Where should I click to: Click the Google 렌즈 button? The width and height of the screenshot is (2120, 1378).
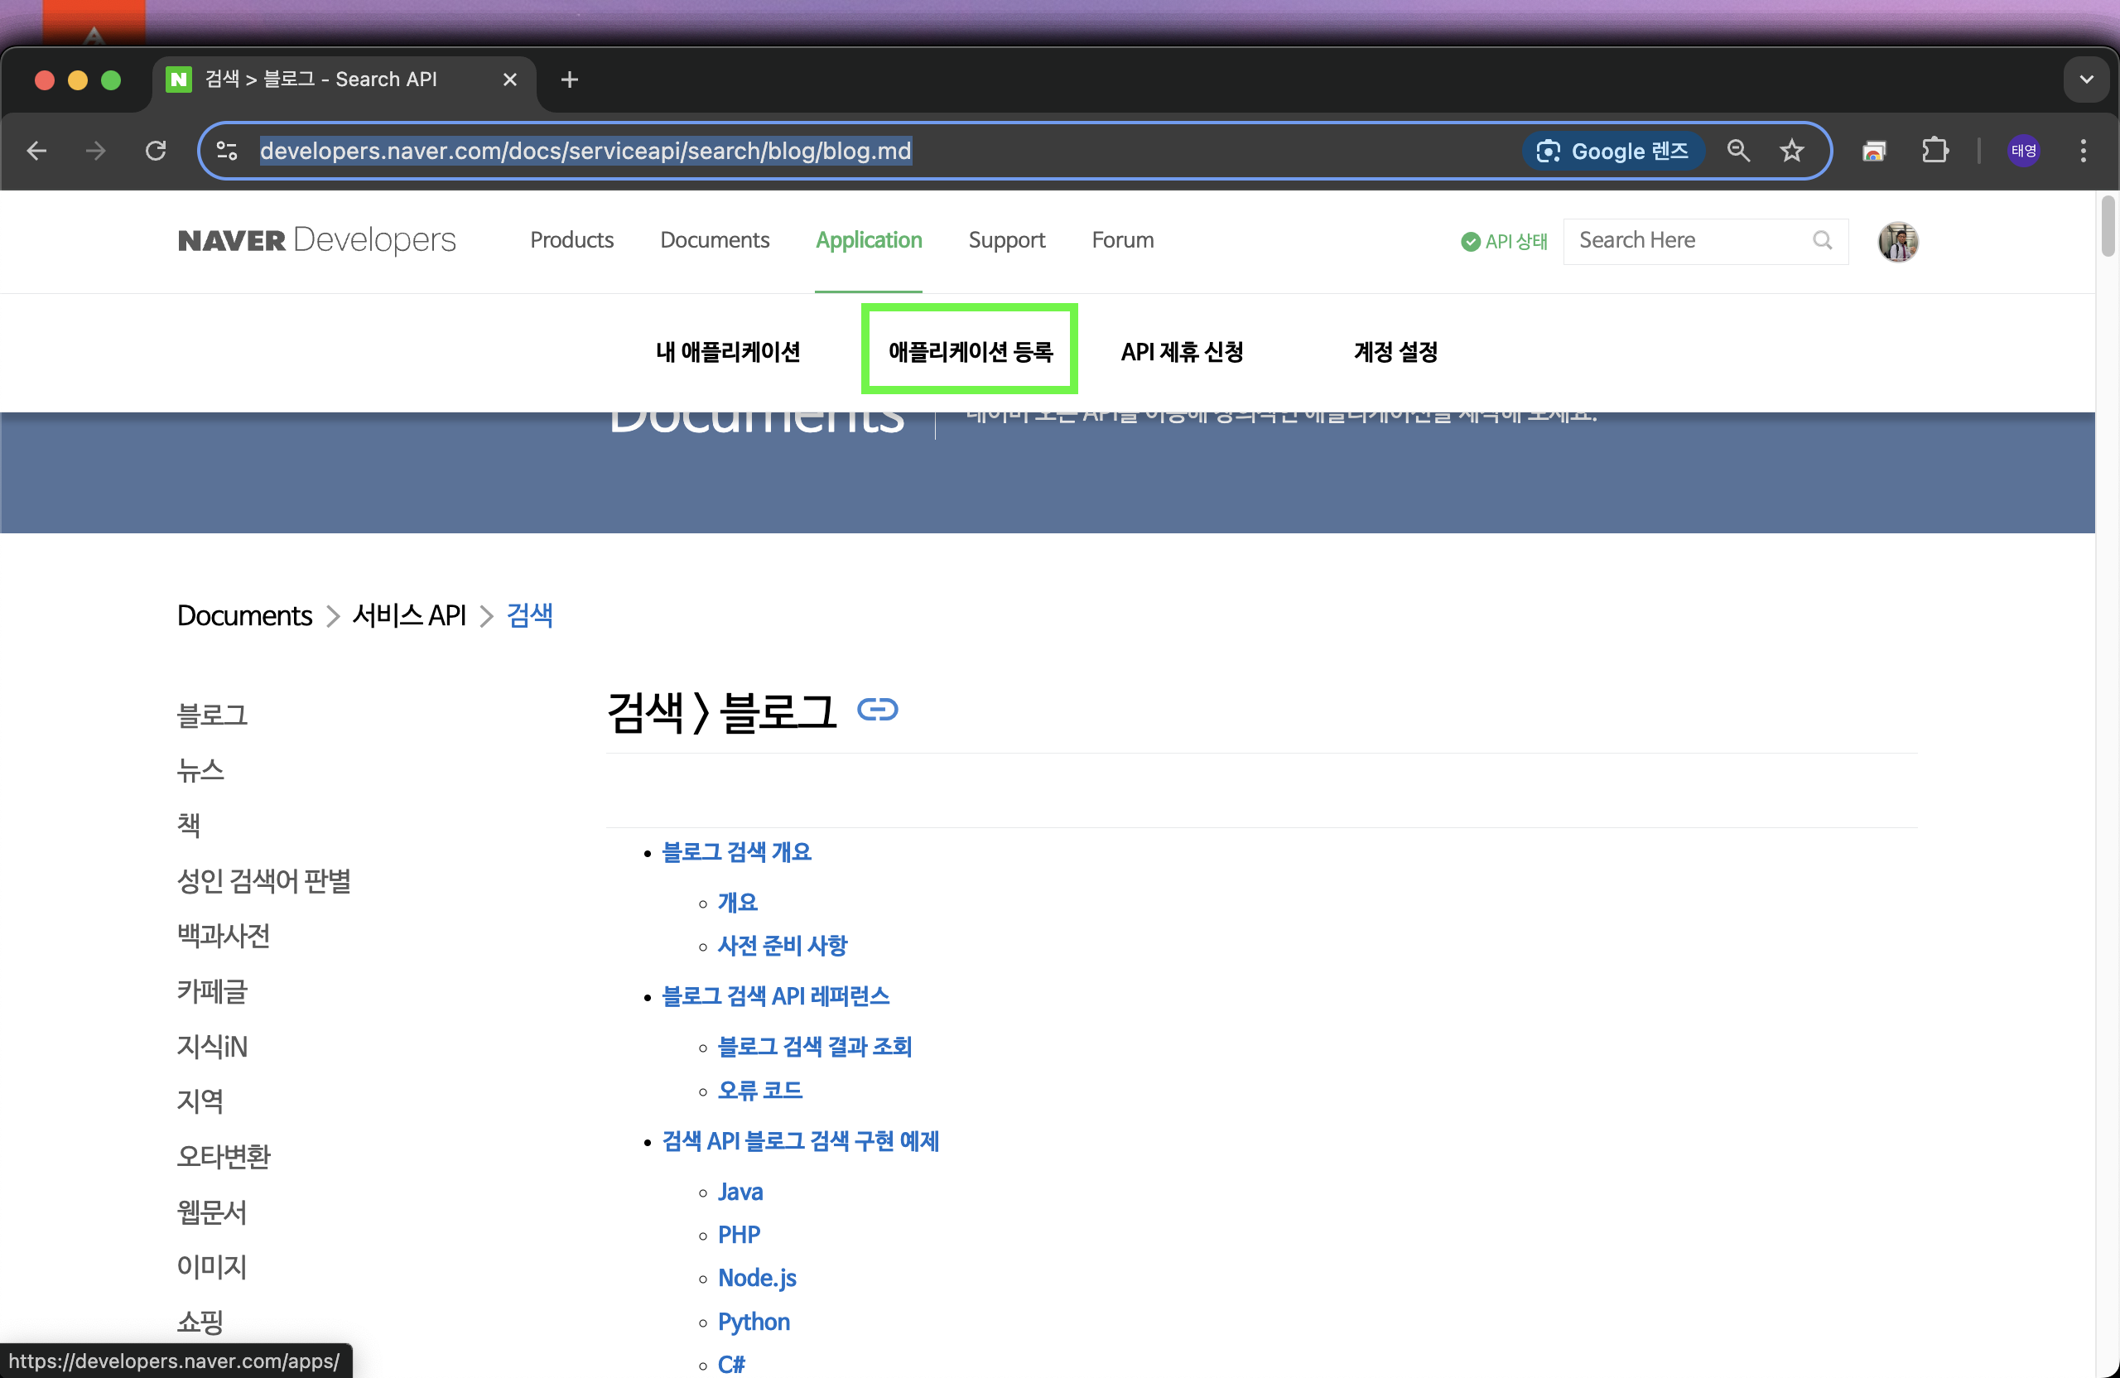click(x=1613, y=151)
